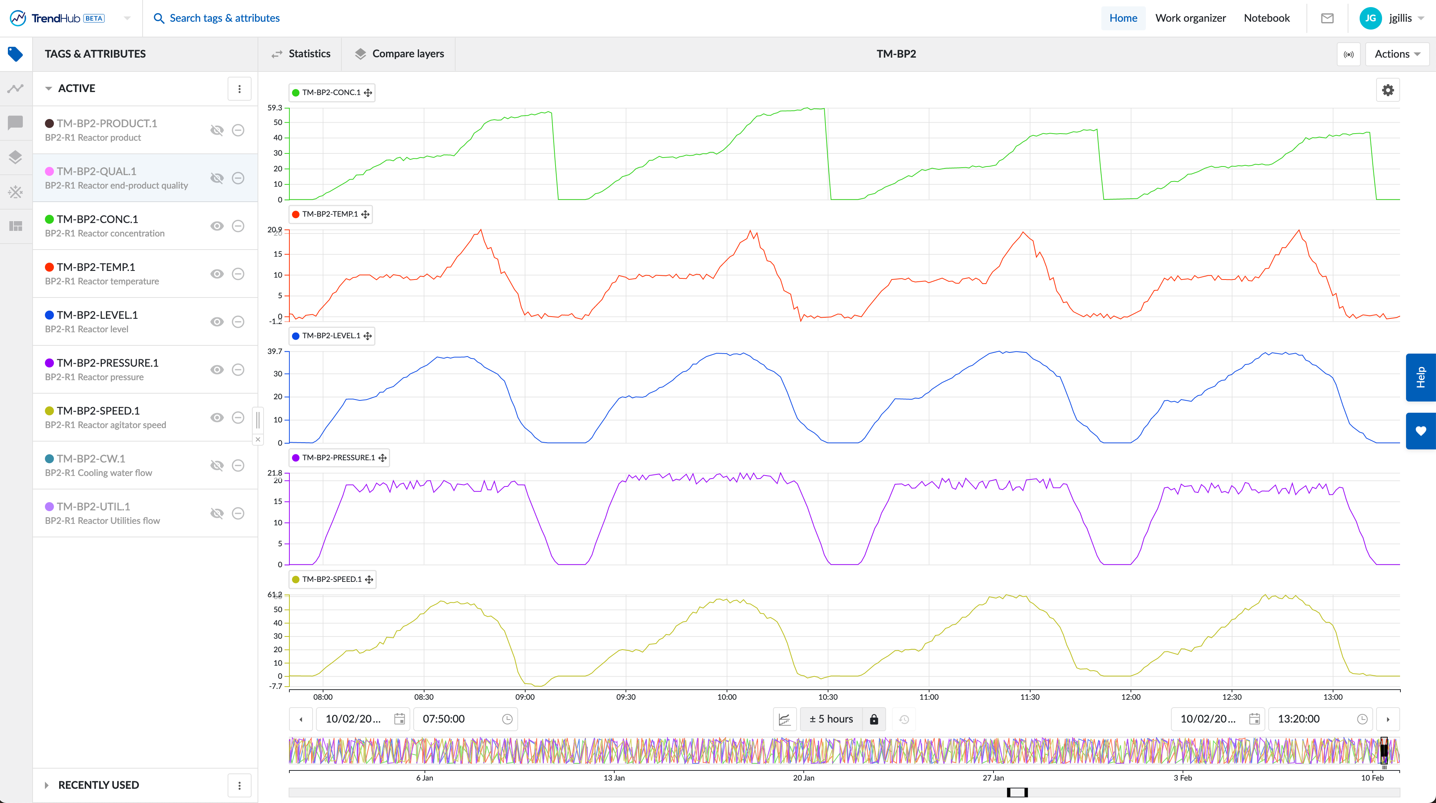Toggle the time span lock
The height and width of the screenshot is (803, 1436).
click(873, 720)
